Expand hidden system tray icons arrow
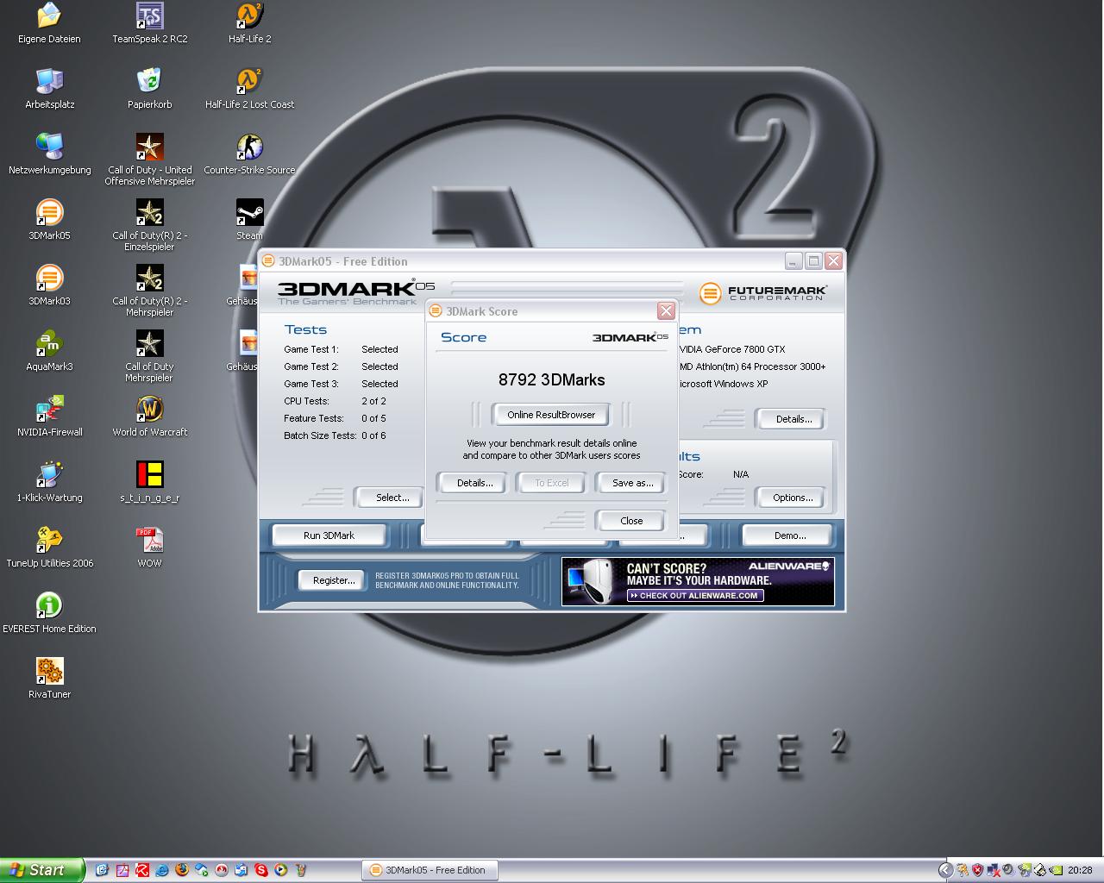This screenshot has height=883, width=1104. tap(945, 870)
